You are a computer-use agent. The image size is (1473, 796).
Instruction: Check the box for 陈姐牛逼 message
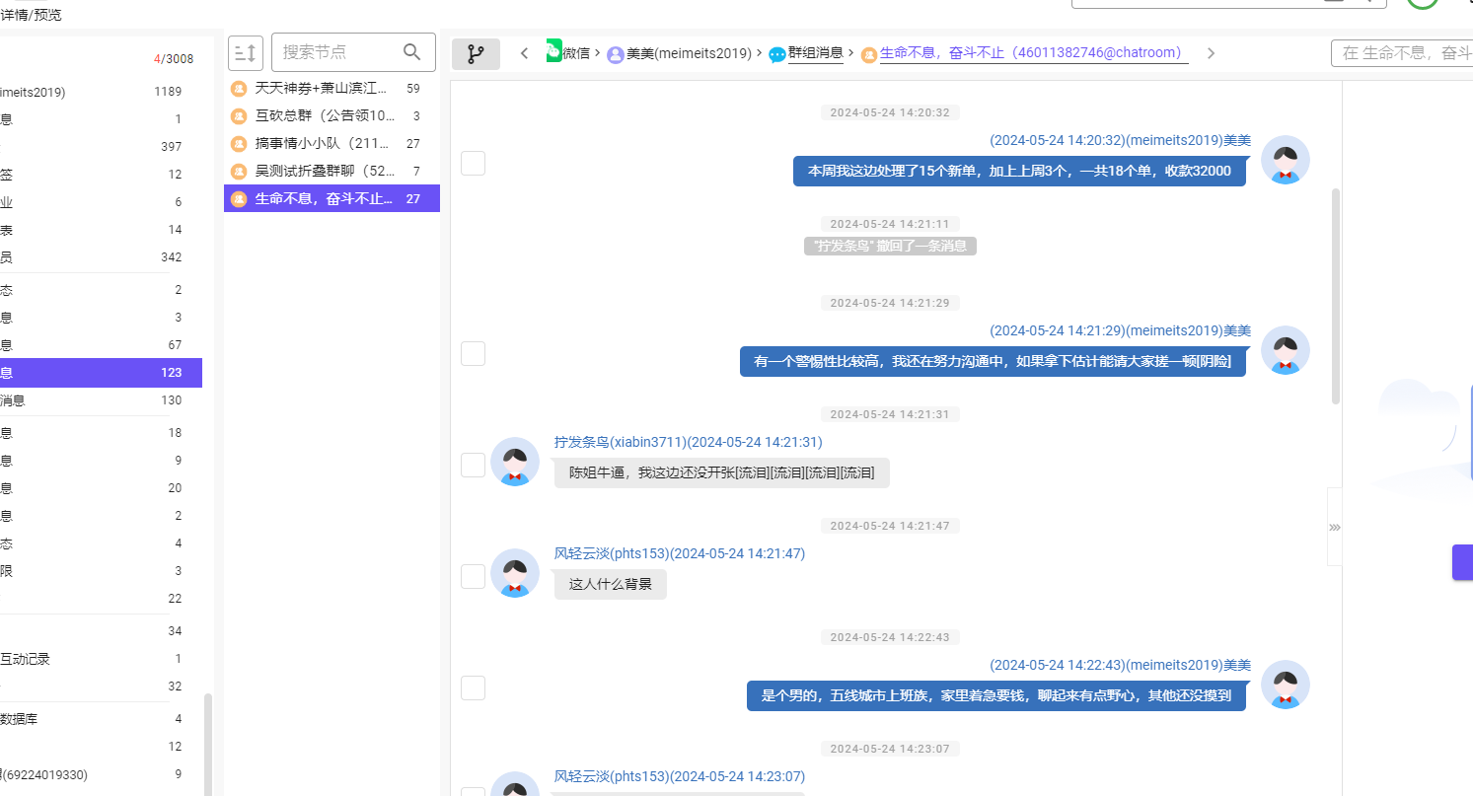474,465
